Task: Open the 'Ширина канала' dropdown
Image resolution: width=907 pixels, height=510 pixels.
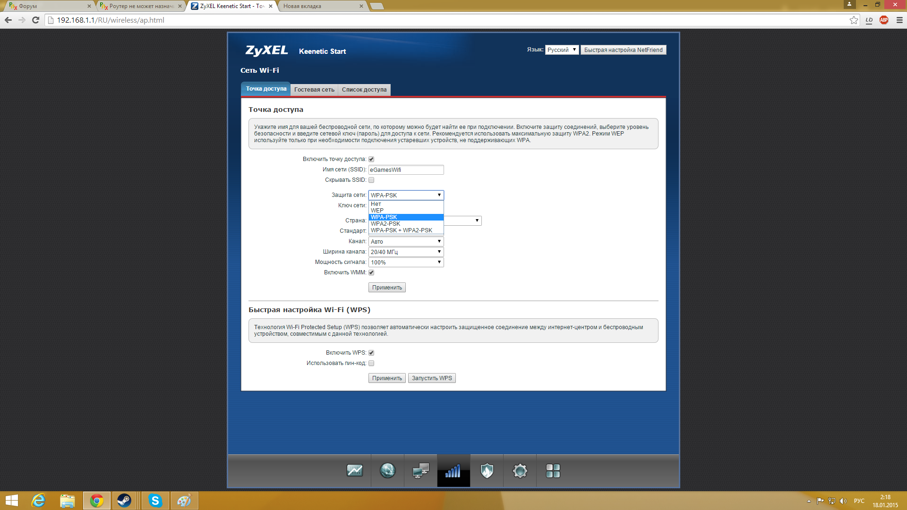Action: pyautogui.click(x=406, y=252)
